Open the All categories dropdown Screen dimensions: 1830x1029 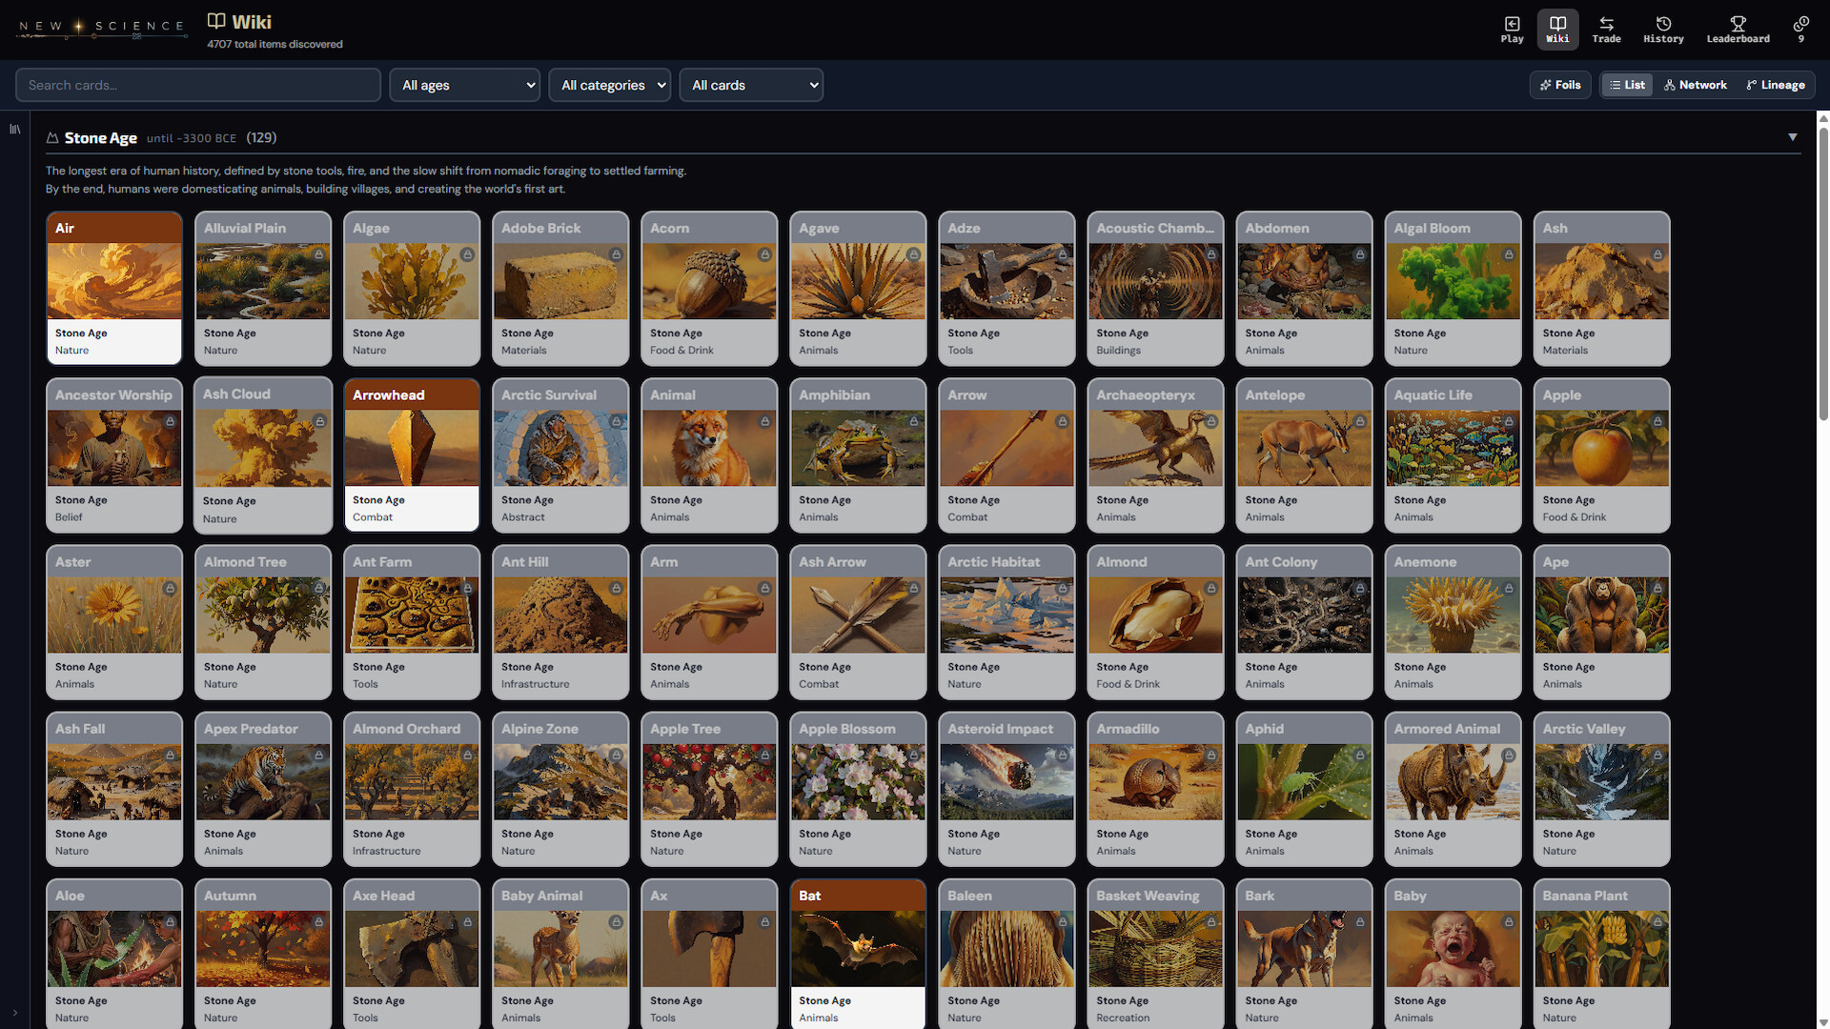[610, 85]
